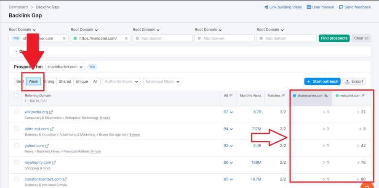Image resolution: width=379 pixels, height=188 pixels.
Task: Open pinterest.com external link icon
Action: [52, 129]
